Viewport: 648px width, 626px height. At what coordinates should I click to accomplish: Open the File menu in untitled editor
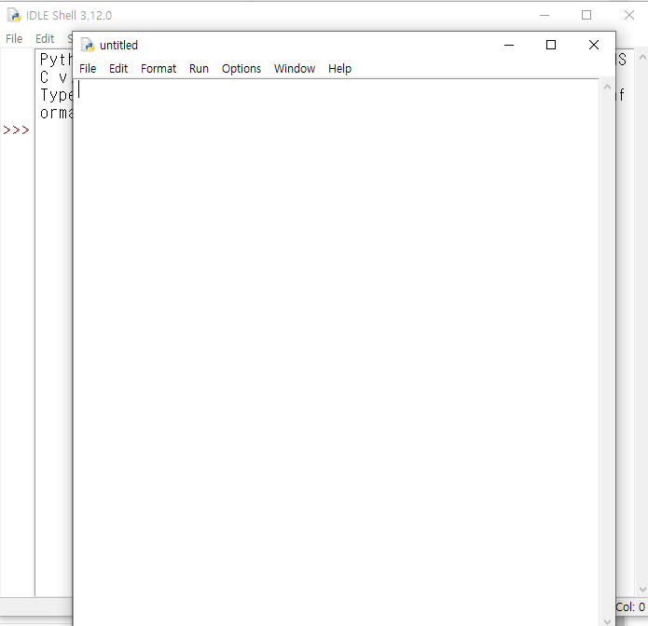pyautogui.click(x=88, y=69)
